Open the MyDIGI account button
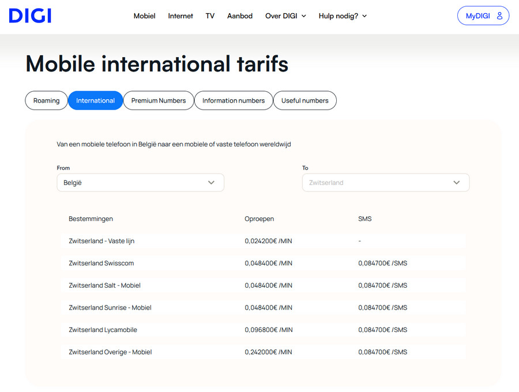The image size is (519, 392). [483, 16]
